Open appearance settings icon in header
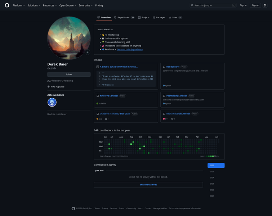272x216 pixels. [x=265, y=5]
